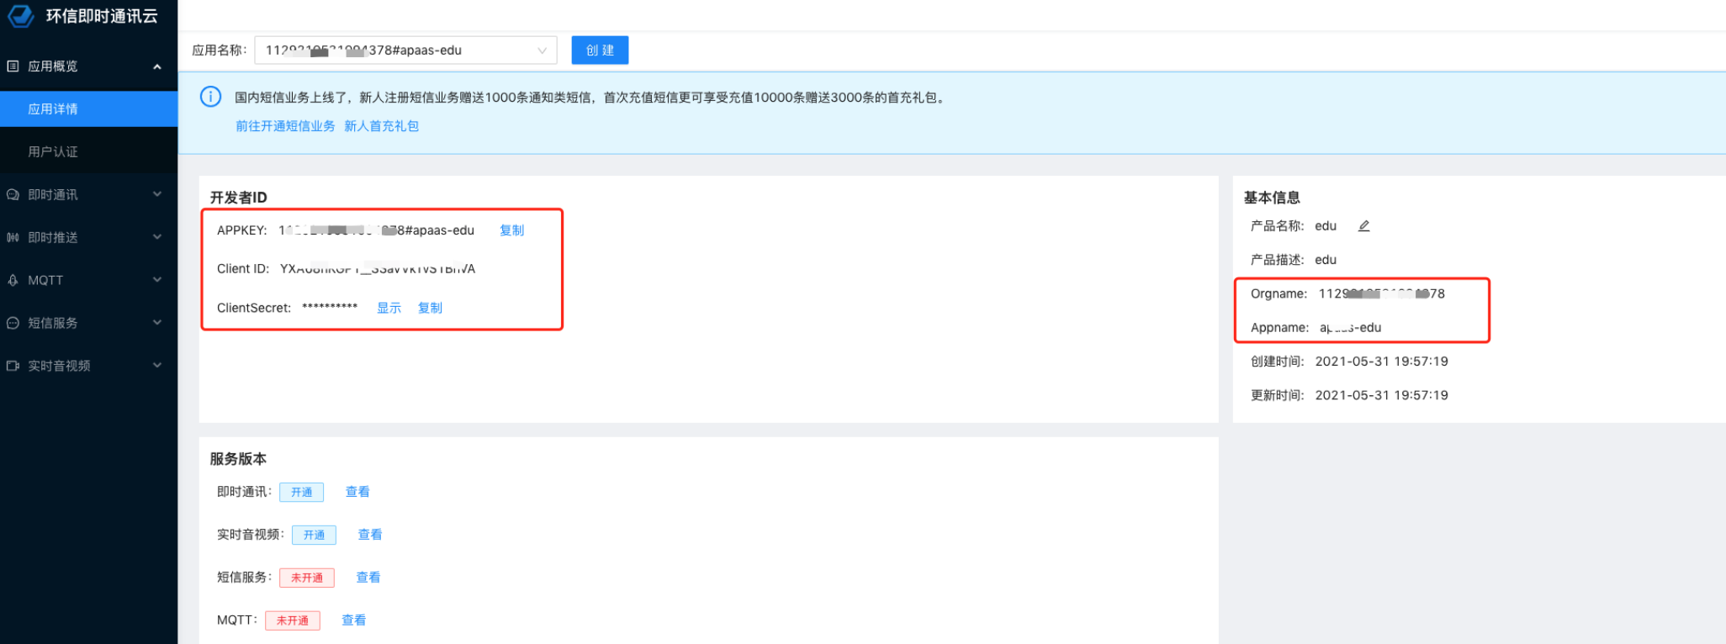Click the ClientSecret masked asterisks value

click(x=330, y=307)
